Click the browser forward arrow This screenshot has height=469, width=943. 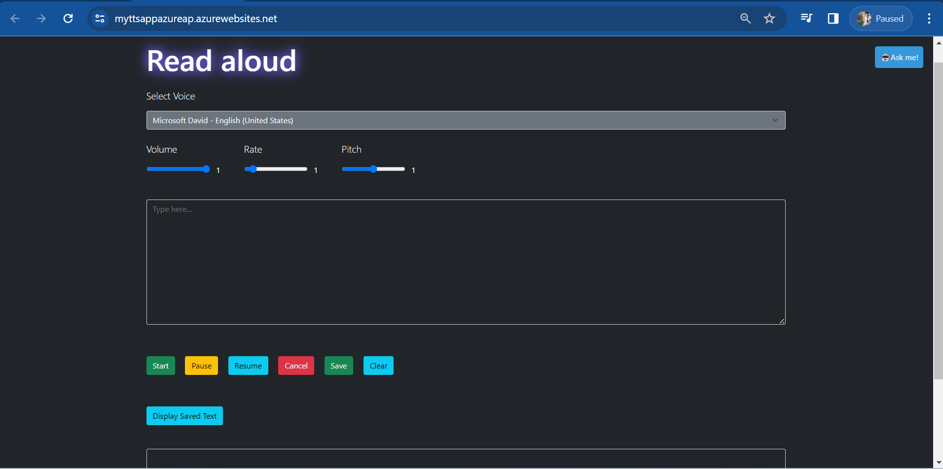(41, 19)
